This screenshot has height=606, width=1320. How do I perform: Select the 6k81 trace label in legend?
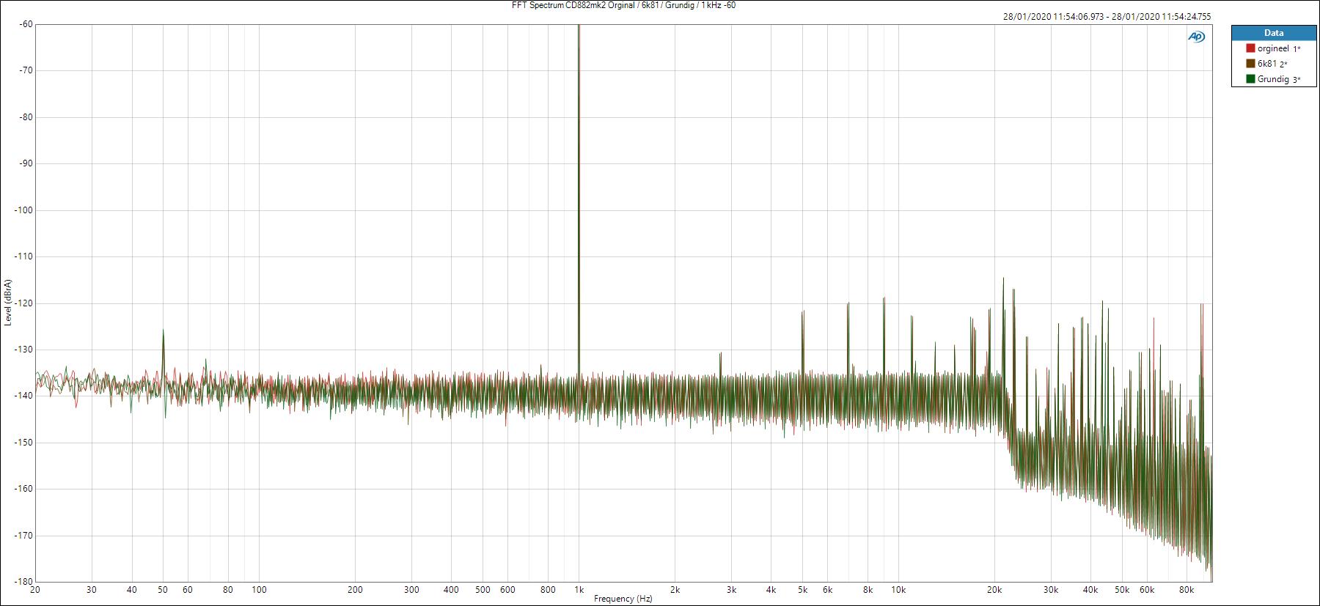tap(1267, 64)
